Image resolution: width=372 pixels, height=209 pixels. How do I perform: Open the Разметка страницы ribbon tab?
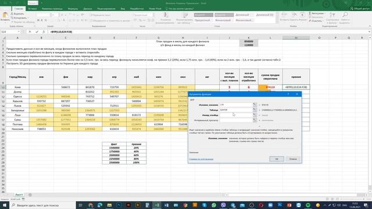tap(52, 9)
